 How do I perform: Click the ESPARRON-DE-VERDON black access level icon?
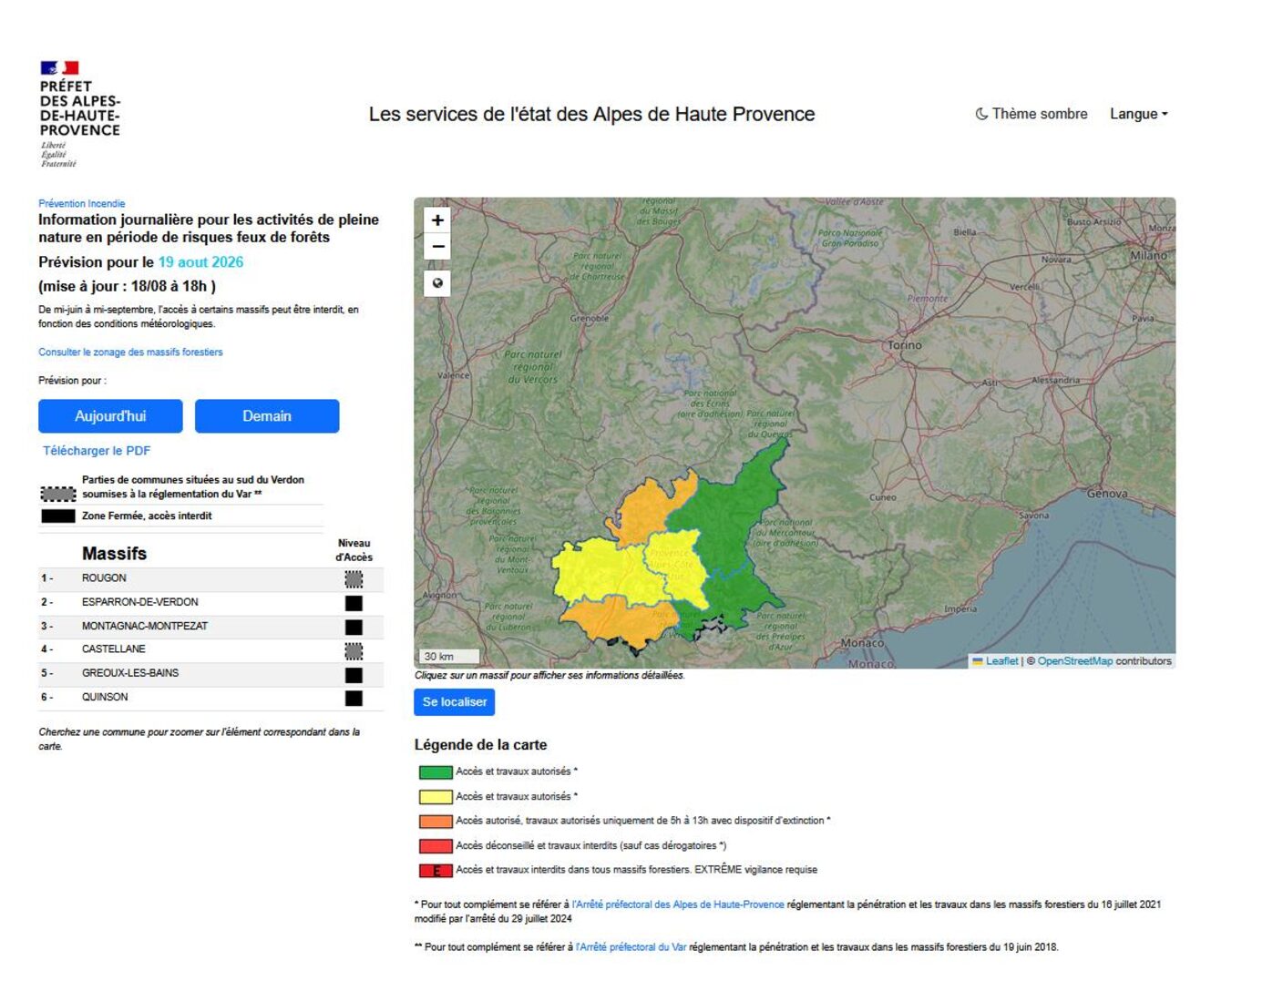point(354,603)
